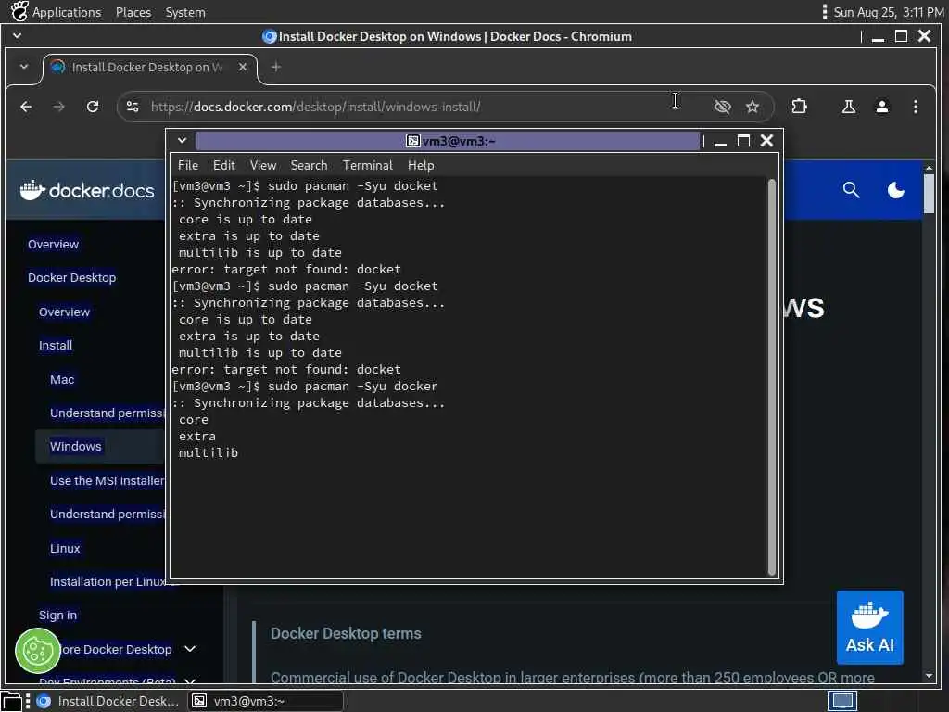The width and height of the screenshot is (949, 712).
Task: Open the Mac install link
Action: (62, 379)
